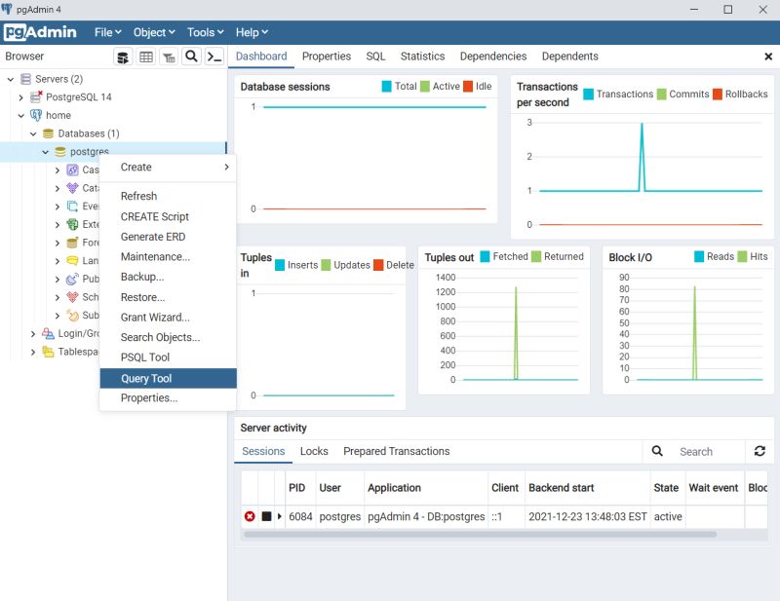Expand the Login/Group Roles node
This screenshot has height=601, width=780.
(33, 333)
